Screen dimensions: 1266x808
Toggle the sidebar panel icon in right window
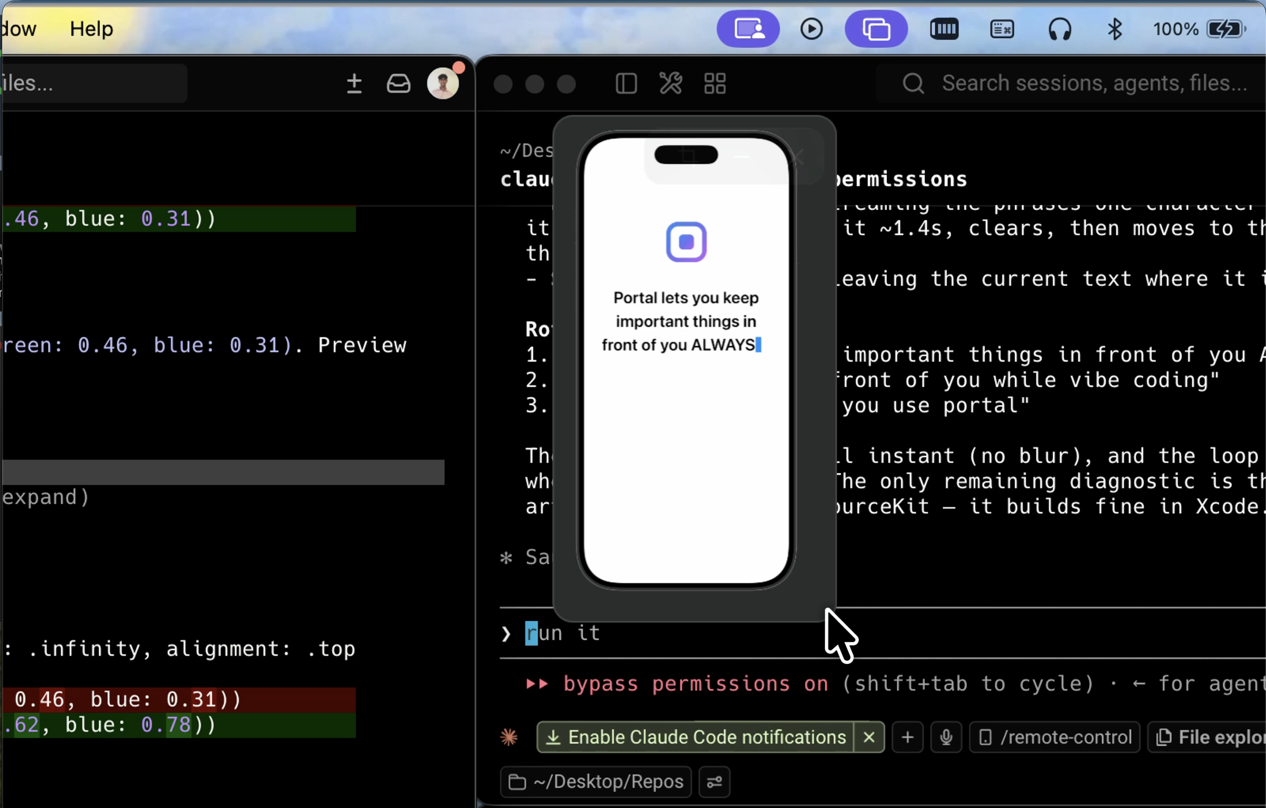625,83
